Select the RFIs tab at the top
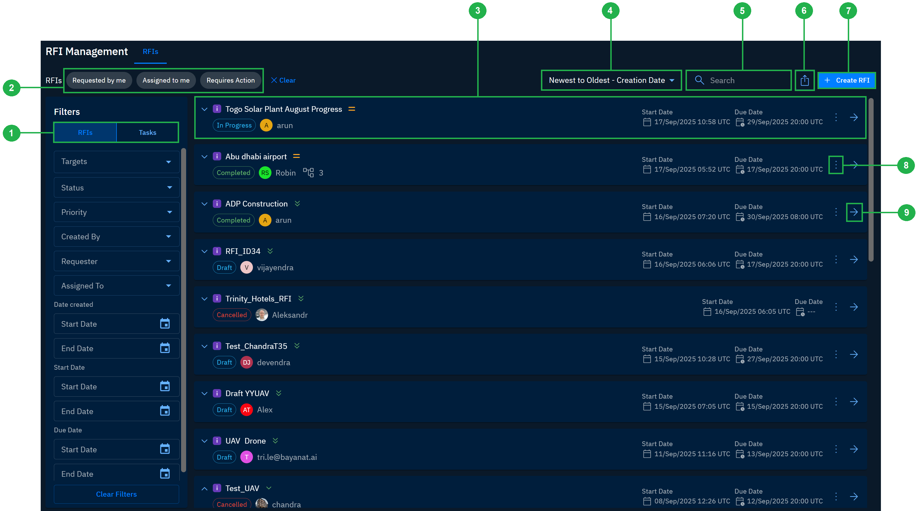The width and height of the screenshot is (916, 511). tap(150, 52)
